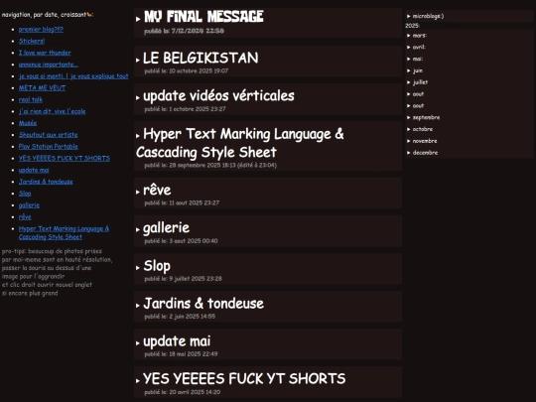This screenshot has height=402, width=536.
Task: Click the date text '10 octobre 2025 19:07'
Action: (x=199, y=71)
